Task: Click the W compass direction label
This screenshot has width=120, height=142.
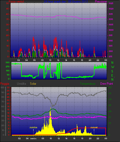Action: [x=113, y=67]
